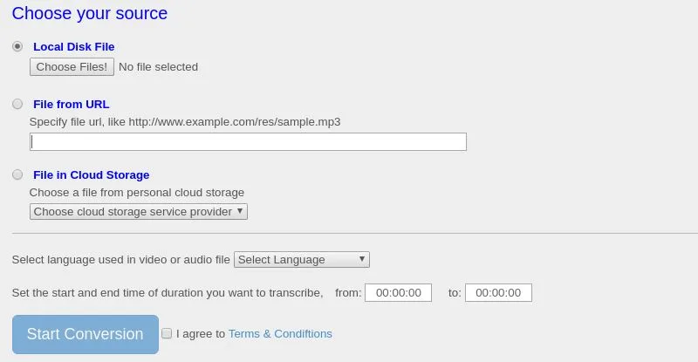Select the Local Disk File radio button
The width and height of the screenshot is (698, 362).
click(17, 46)
